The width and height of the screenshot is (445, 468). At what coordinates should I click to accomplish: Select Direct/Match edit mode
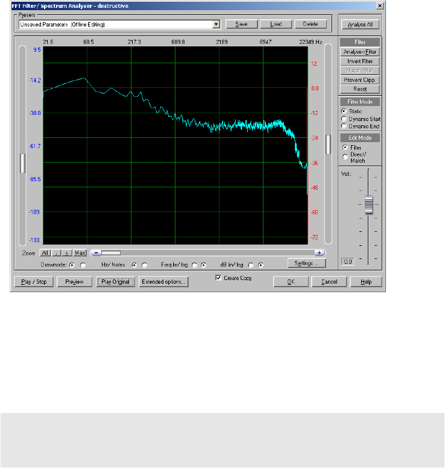345,157
